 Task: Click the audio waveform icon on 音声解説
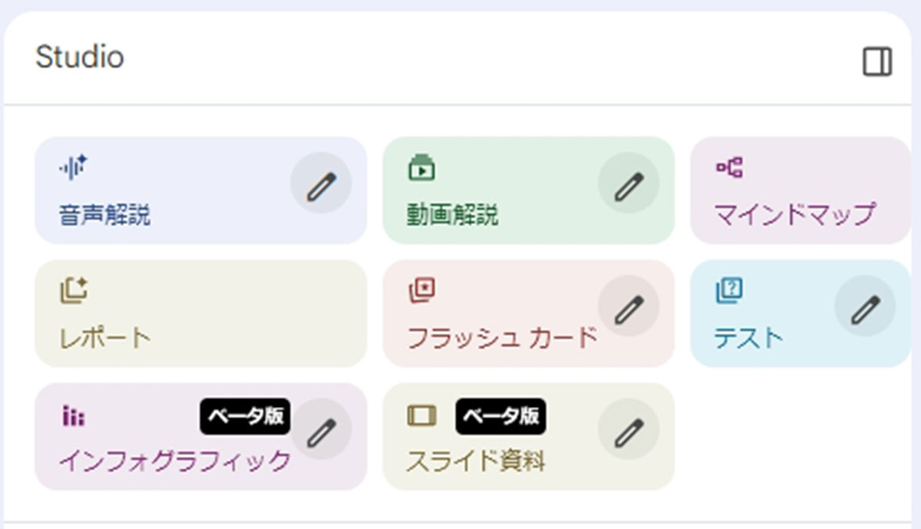[74, 167]
